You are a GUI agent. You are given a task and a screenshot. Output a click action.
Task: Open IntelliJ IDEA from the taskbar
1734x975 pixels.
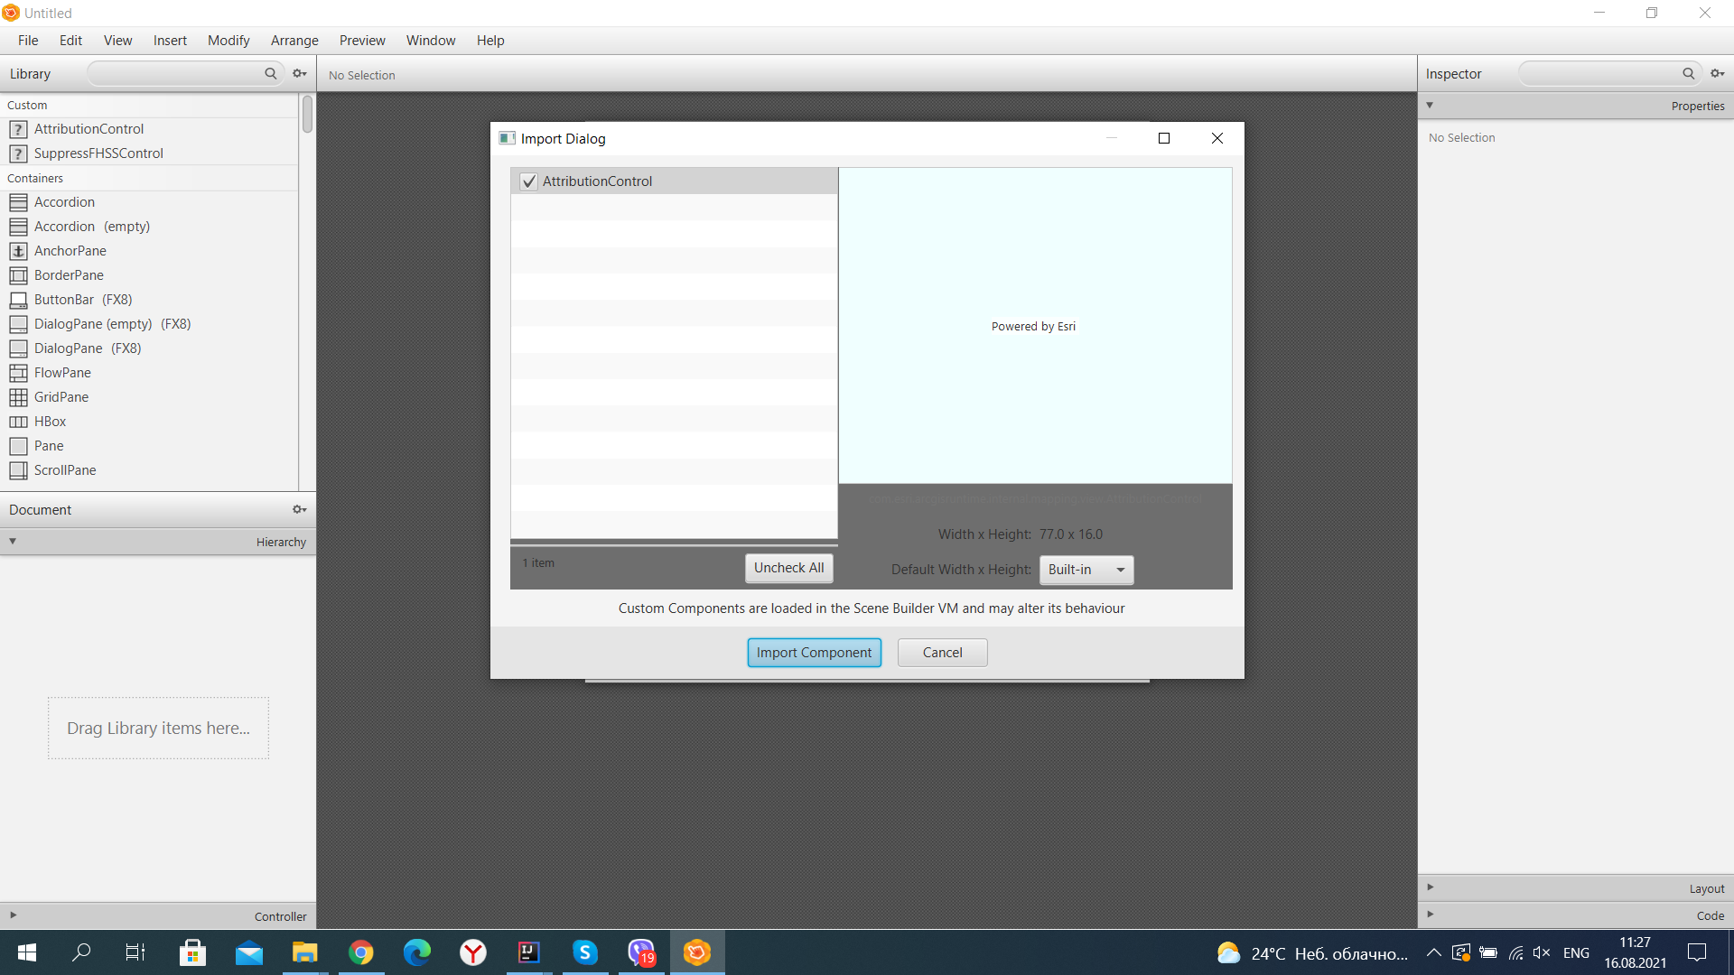tap(528, 952)
